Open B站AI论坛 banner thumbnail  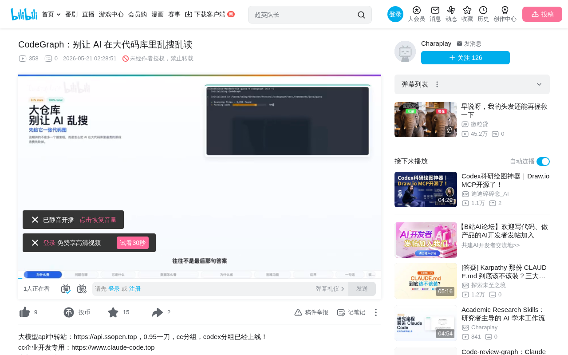point(426,240)
